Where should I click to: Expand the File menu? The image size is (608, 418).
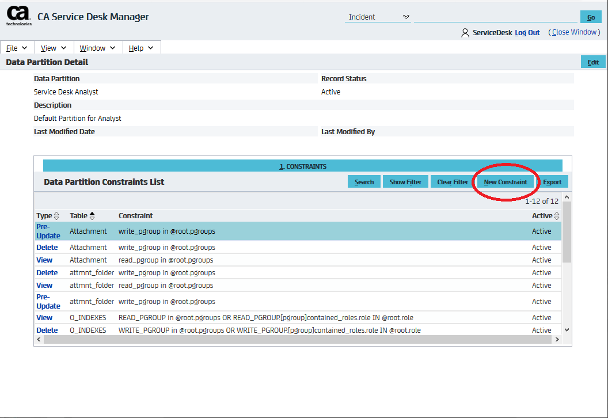(x=17, y=48)
